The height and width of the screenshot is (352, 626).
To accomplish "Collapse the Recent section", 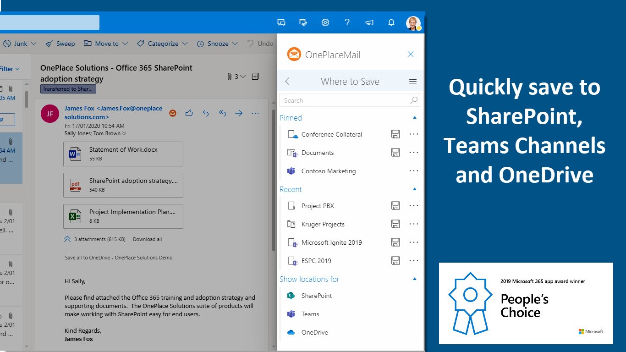I will coord(415,189).
